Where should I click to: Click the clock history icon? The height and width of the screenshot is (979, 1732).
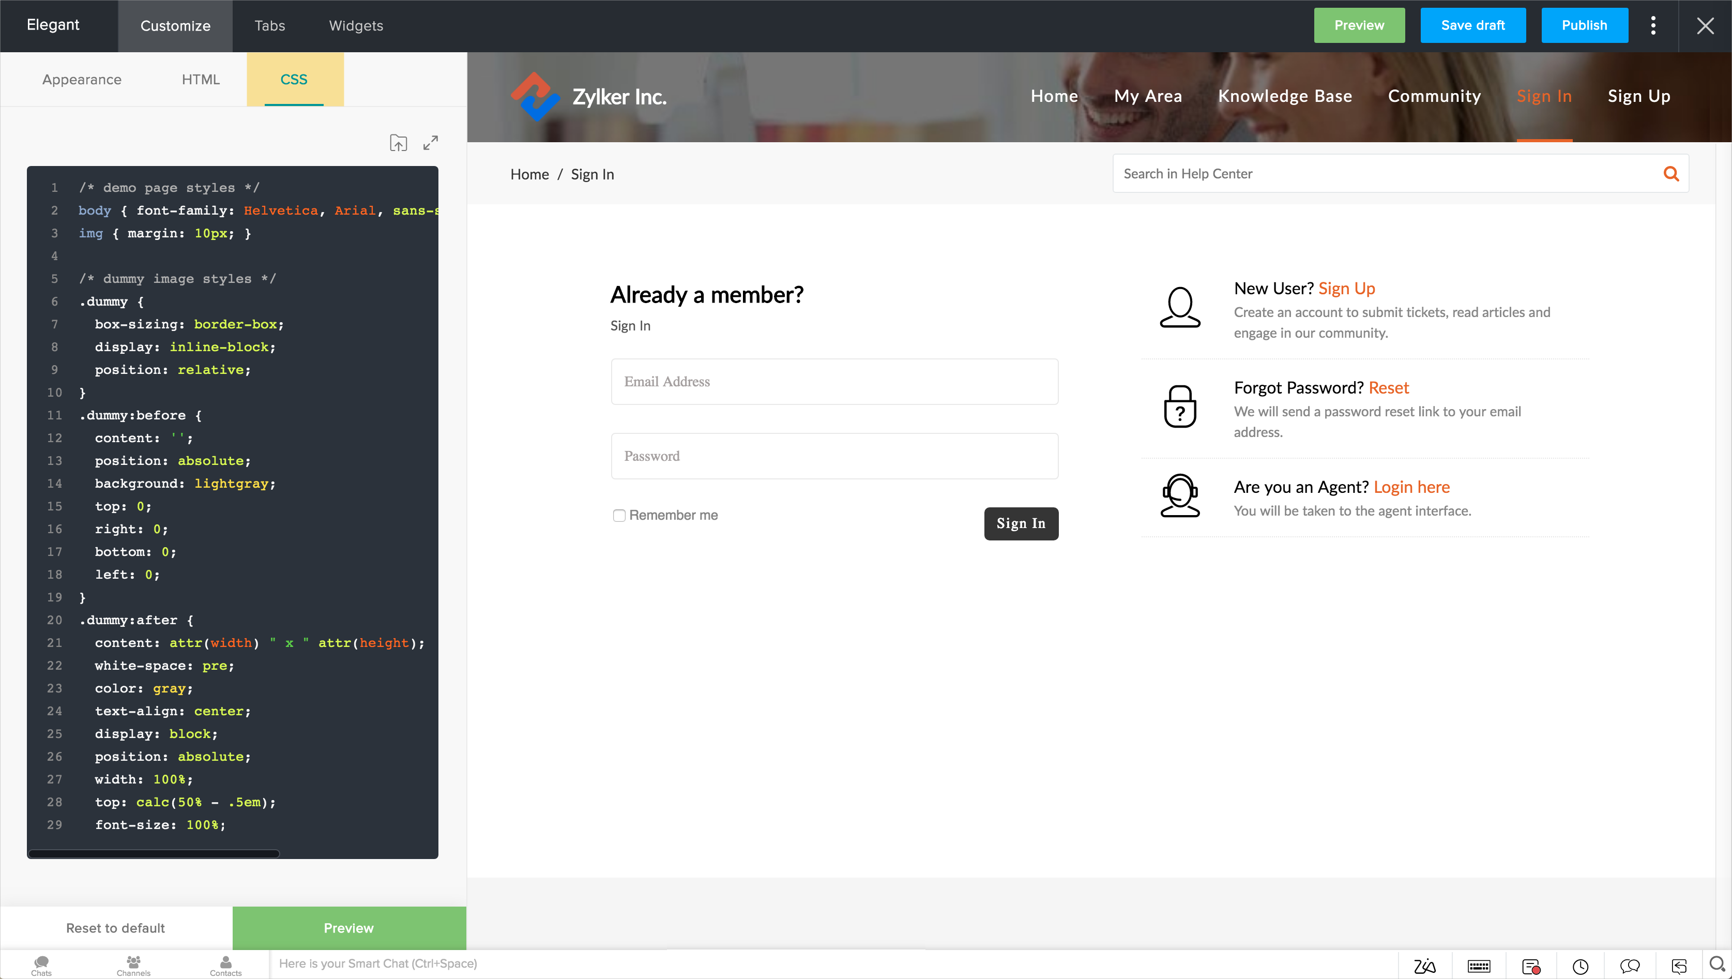(1580, 966)
